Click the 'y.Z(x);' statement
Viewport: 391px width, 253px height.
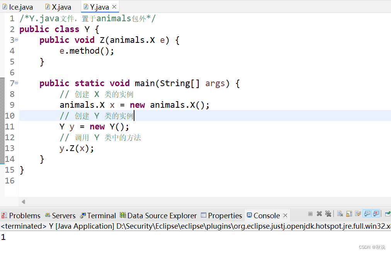(x=77, y=148)
